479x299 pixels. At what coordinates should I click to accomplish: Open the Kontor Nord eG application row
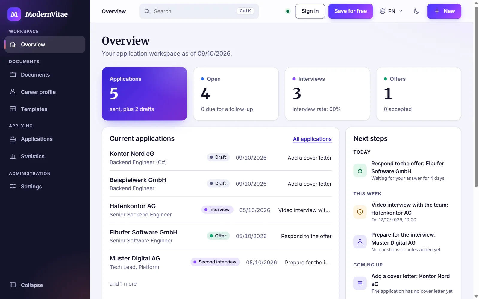click(221, 158)
